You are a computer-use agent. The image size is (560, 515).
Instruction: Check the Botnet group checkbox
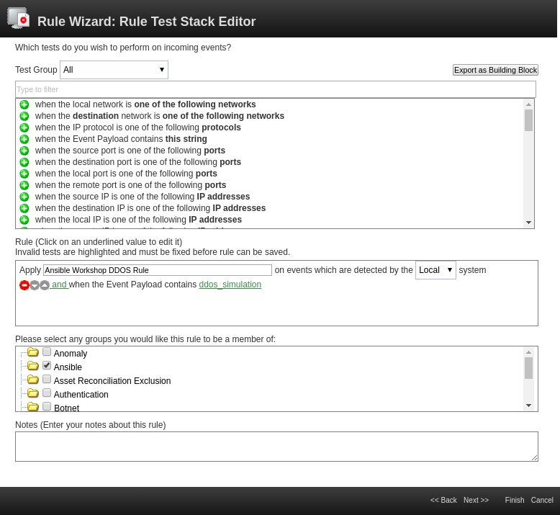pyautogui.click(x=47, y=406)
